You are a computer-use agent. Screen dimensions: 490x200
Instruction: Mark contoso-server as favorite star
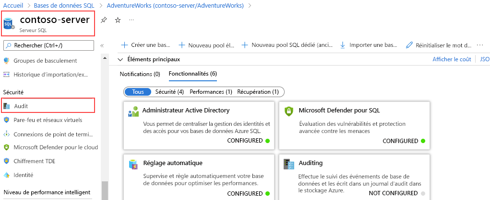tap(118, 20)
